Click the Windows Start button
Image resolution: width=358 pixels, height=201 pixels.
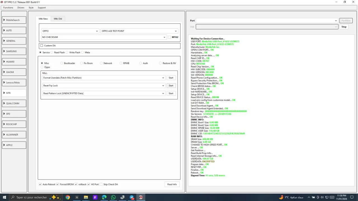click(4, 197)
